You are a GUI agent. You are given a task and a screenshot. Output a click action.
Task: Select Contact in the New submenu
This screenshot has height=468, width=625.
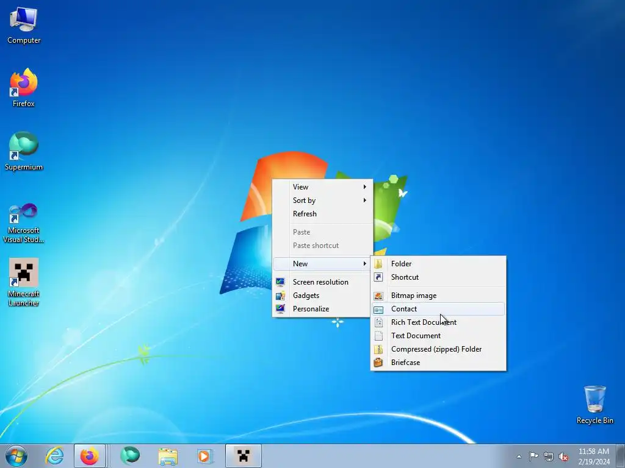coord(438,309)
